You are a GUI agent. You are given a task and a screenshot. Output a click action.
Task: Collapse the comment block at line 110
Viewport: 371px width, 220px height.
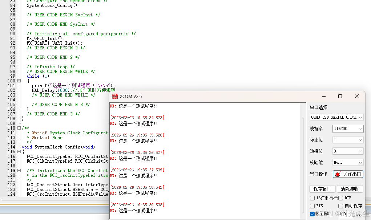19,128
